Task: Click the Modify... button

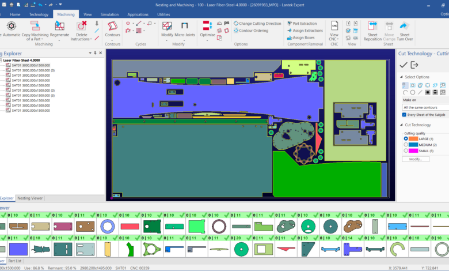Action: 416,159
